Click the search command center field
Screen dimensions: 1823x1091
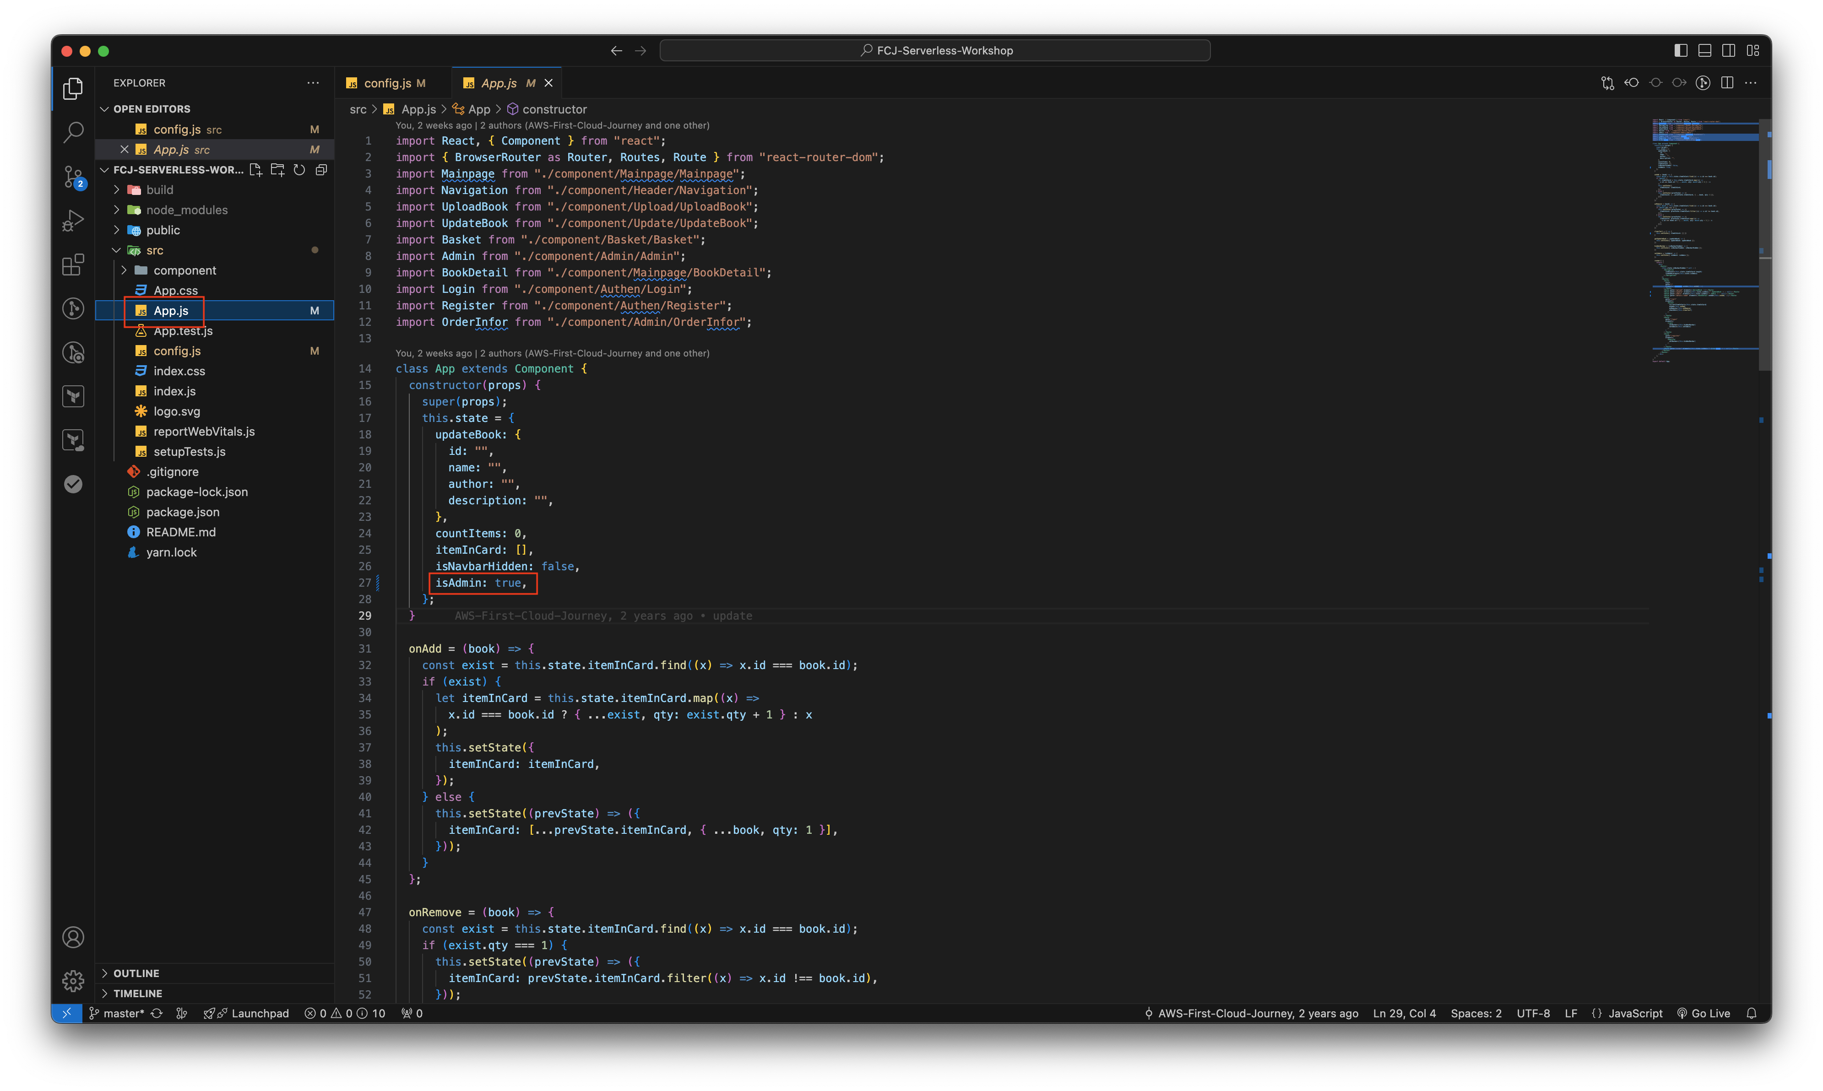pos(935,51)
